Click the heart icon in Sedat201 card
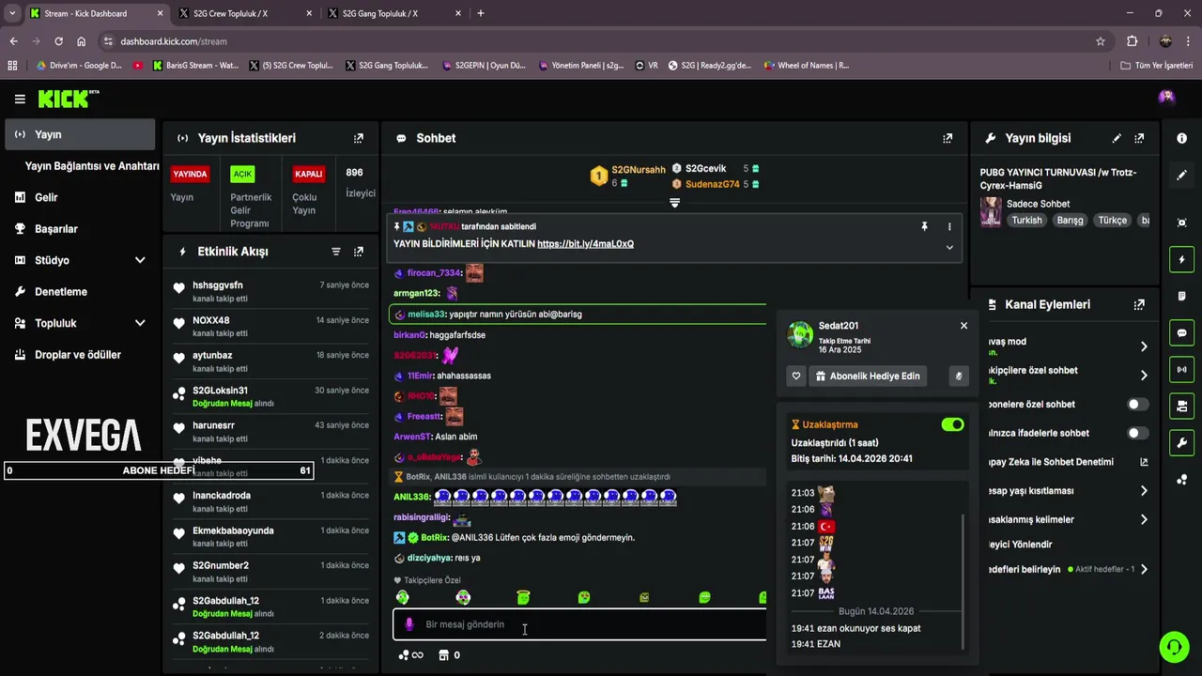Screen dimensions: 1202x676 [x=796, y=376]
